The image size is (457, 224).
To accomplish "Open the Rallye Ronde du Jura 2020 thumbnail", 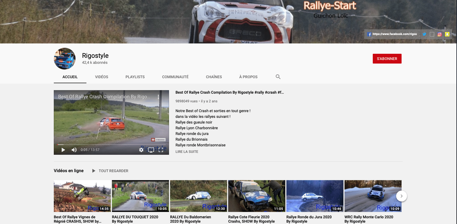I will 315,196.
